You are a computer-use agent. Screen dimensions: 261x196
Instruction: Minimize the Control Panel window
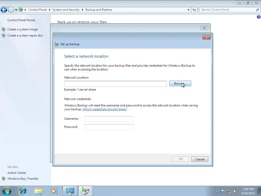240,3
